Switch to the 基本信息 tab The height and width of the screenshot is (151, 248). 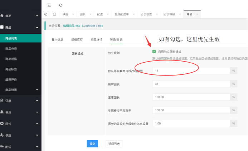pyautogui.click(x=57, y=40)
